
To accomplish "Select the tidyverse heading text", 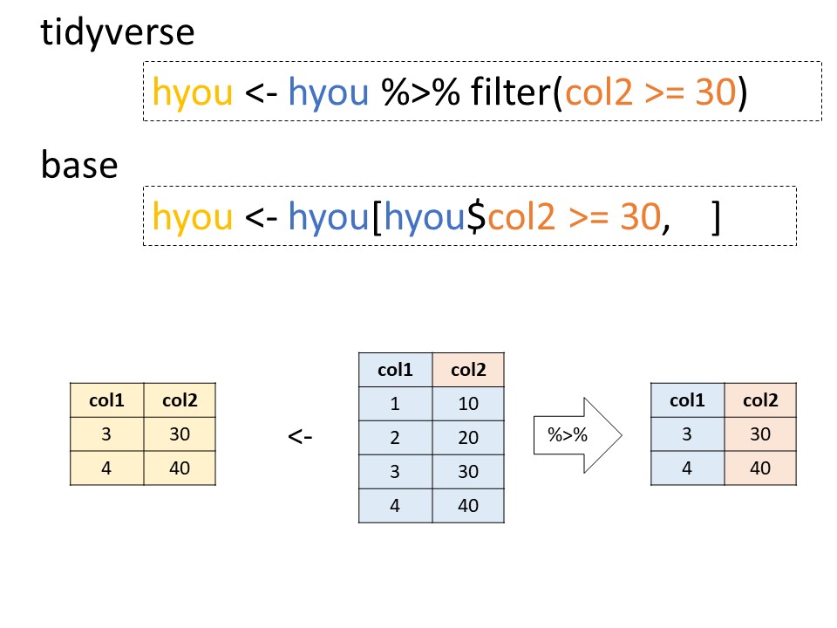I will pos(119,33).
